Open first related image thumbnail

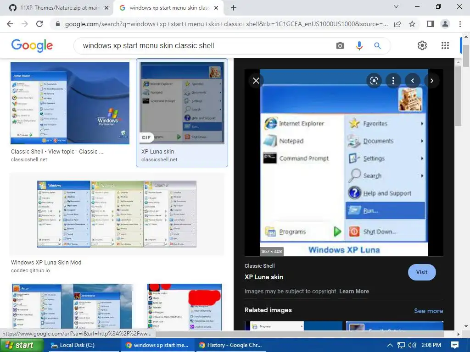coord(293,326)
